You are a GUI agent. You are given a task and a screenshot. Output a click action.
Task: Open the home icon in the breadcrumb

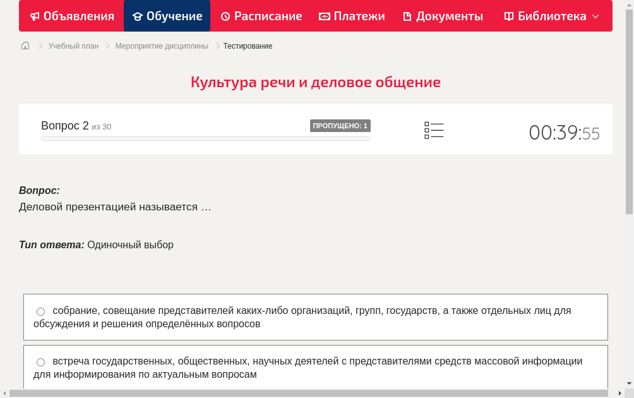25,45
